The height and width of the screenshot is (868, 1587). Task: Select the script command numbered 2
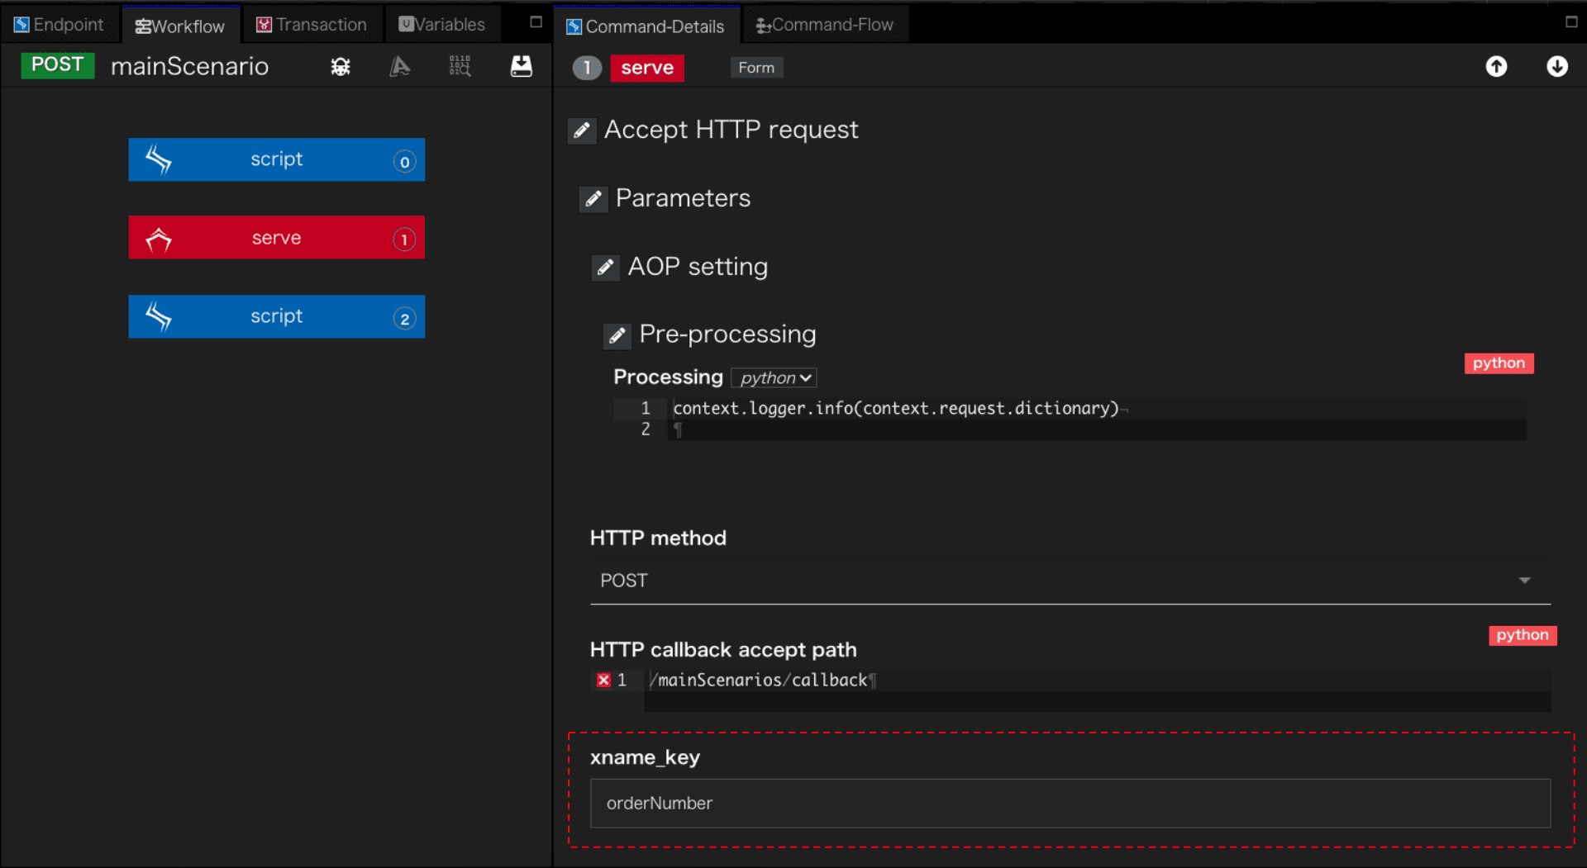pyautogui.click(x=276, y=316)
